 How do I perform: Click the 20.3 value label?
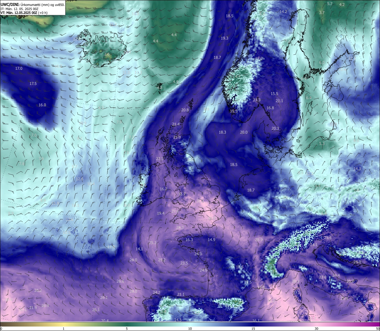275,129
